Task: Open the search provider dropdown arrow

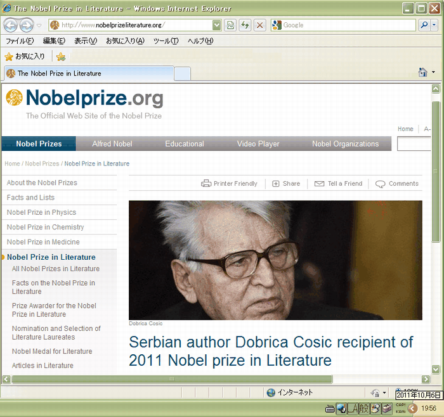Action: click(434, 25)
